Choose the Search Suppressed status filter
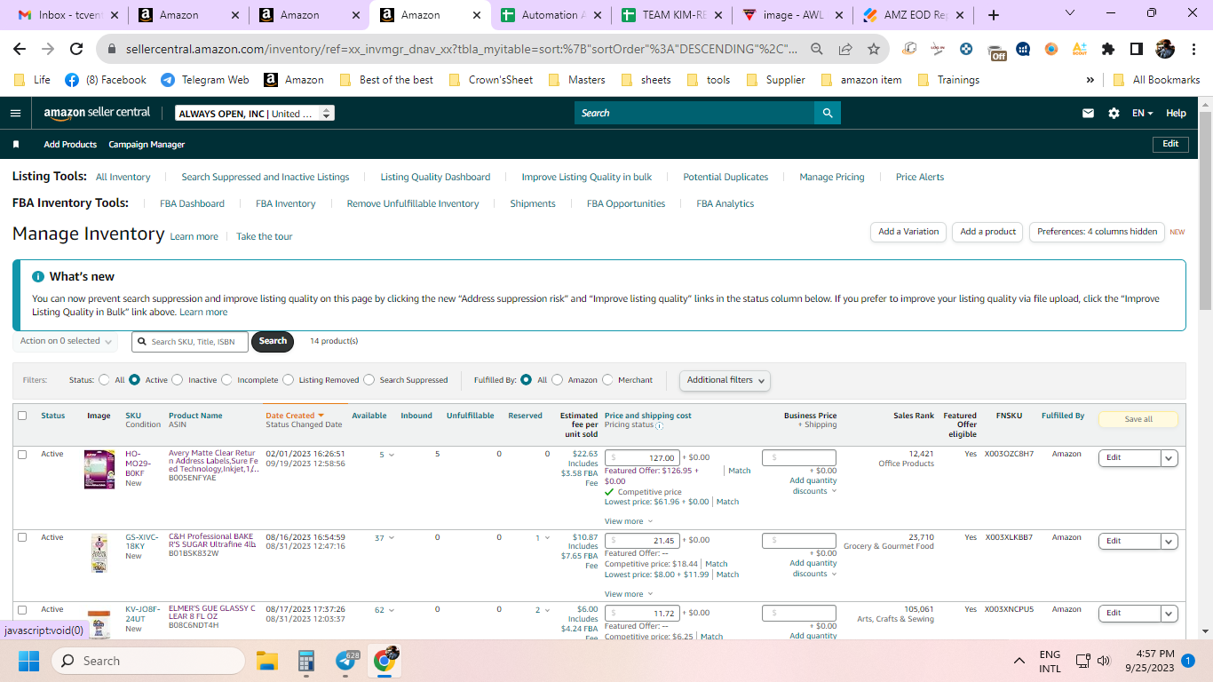Screen dimensions: 1213x682 click(369, 380)
